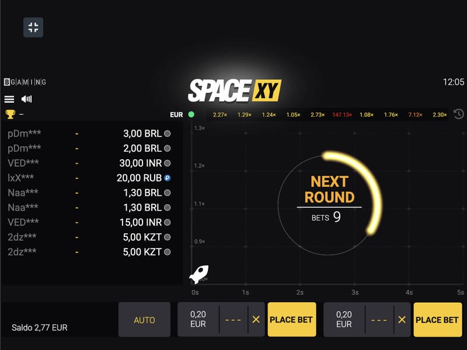Screen dimensions: 467x350
Task: Open the hamburger menu
Action: coord(9,99)
